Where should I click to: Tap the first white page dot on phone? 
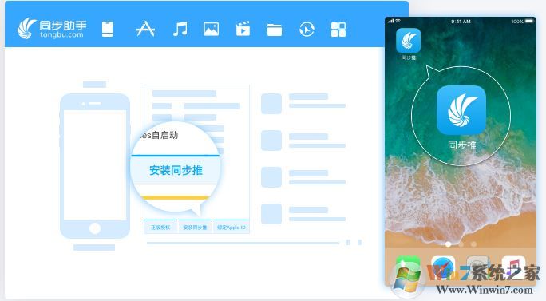448,244
